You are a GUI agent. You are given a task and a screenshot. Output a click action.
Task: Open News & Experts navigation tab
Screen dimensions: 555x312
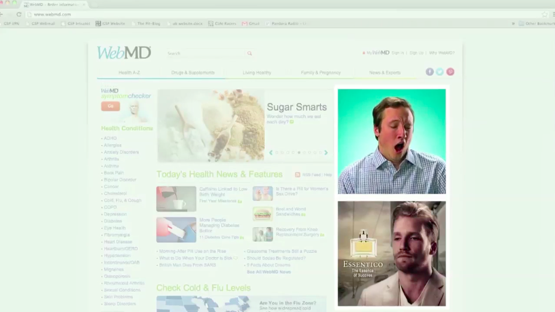pos(385,72)
